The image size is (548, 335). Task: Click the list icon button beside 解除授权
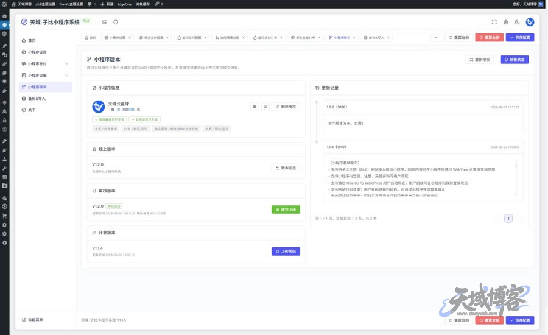point(255,107)
